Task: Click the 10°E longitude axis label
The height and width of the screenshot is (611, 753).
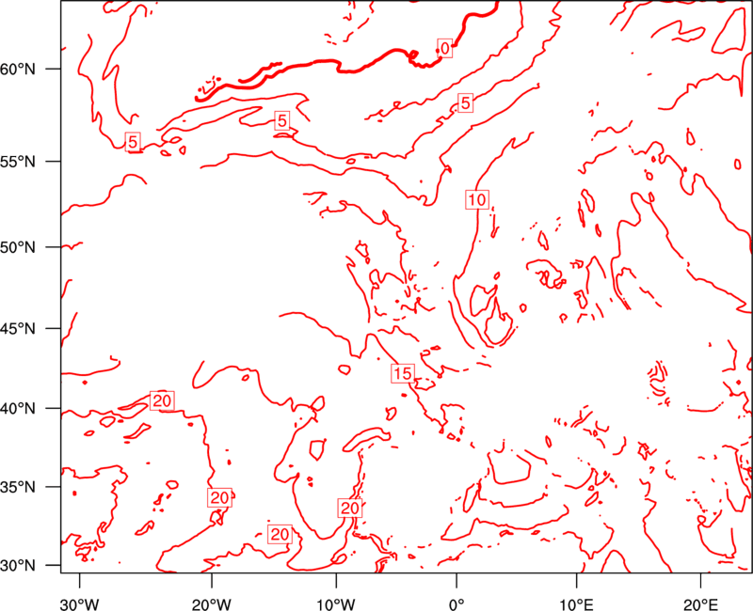Action: (x=576, y=604)
